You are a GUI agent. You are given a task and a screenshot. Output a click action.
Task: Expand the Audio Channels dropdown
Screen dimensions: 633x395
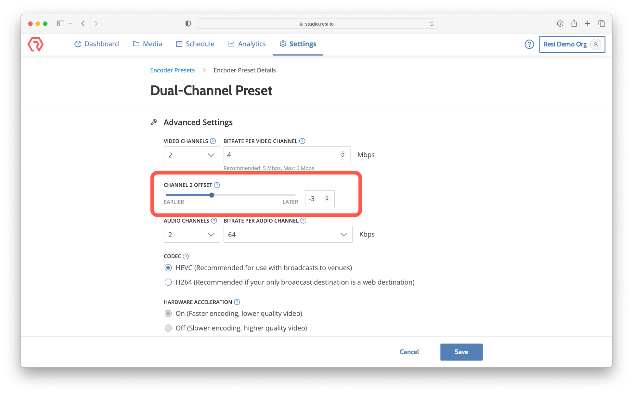tap(192, 234)
